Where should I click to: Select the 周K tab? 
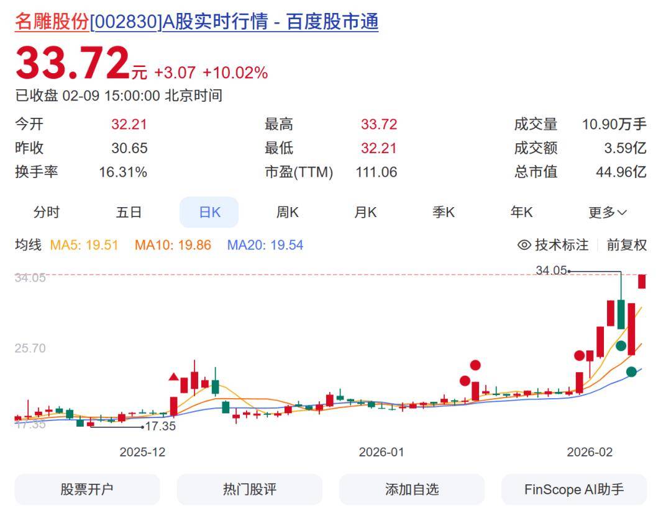tap(287, 213)
